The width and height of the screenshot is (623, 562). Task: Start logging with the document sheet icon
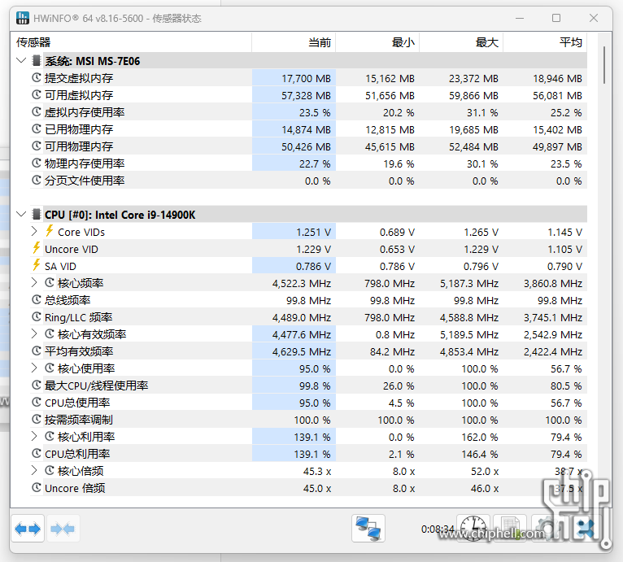click(510, 528)
